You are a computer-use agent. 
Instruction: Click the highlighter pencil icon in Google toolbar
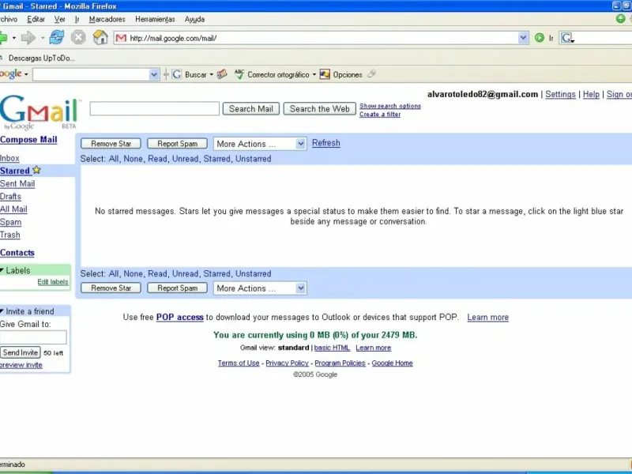click(x=371, y=73)
